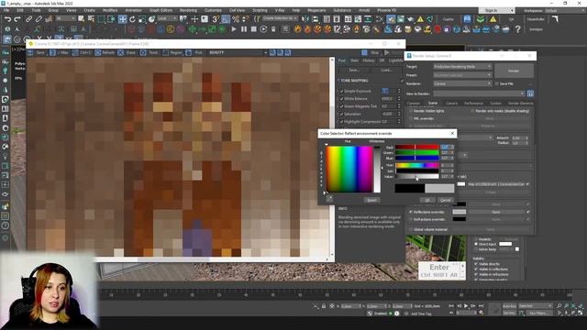Open the Sign In dropdown arrow
This screenshot has width=587, height=330.
[512, 10]
